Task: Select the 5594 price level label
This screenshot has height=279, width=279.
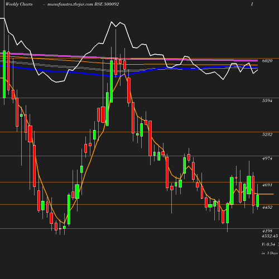Action: pos(267,100)
